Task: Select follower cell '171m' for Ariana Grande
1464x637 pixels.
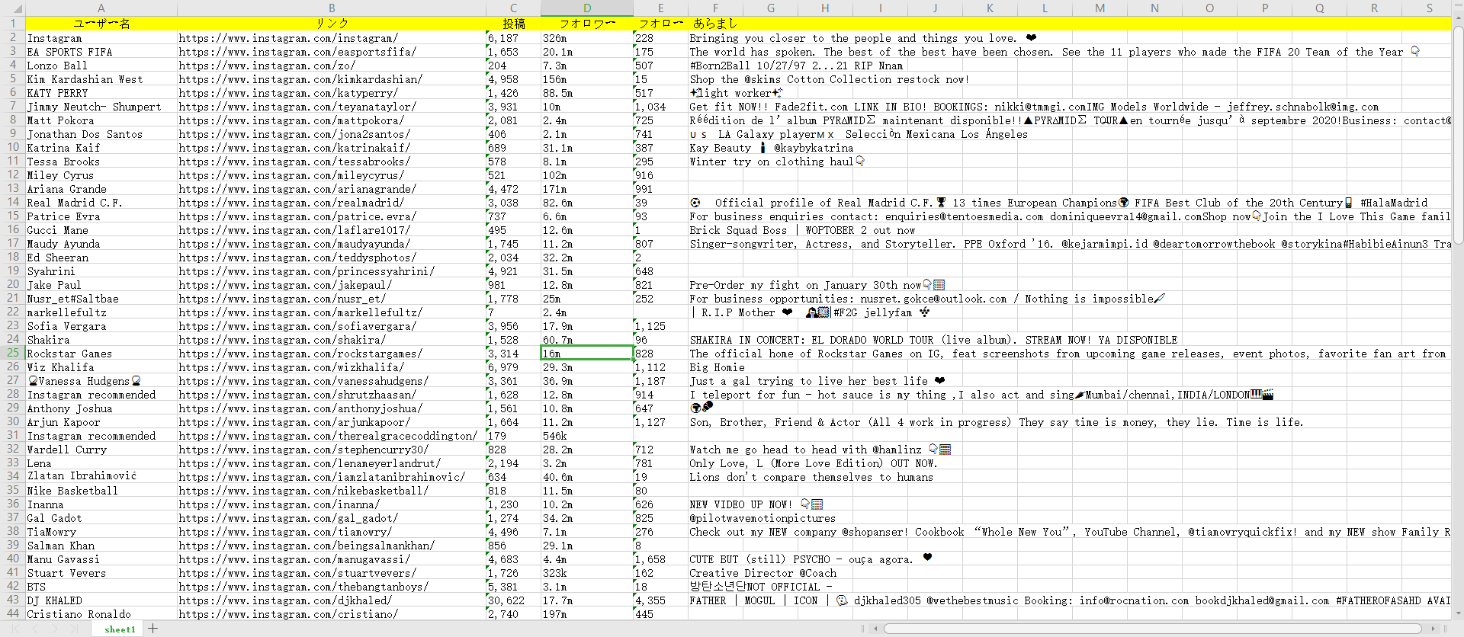Action: coord(587,188)
